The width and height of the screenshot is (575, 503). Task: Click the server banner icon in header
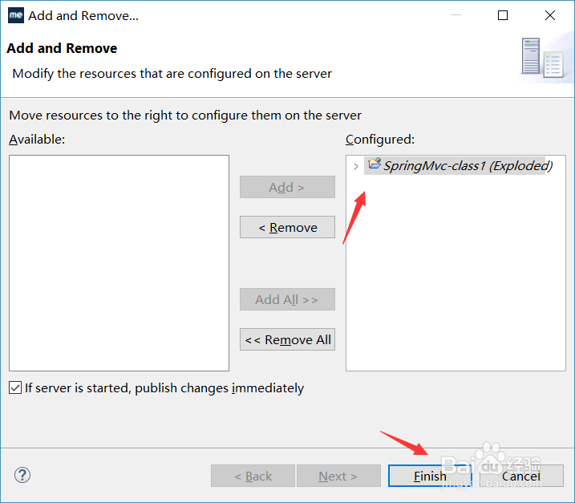click(x=541, y=58)
